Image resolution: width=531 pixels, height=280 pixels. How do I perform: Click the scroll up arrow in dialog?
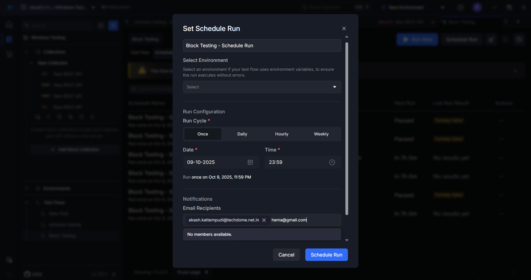[x=347, y=37]
